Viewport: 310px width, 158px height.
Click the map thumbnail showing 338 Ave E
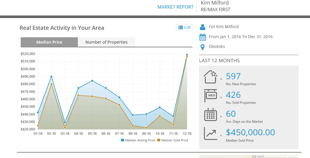click(249, 157)
